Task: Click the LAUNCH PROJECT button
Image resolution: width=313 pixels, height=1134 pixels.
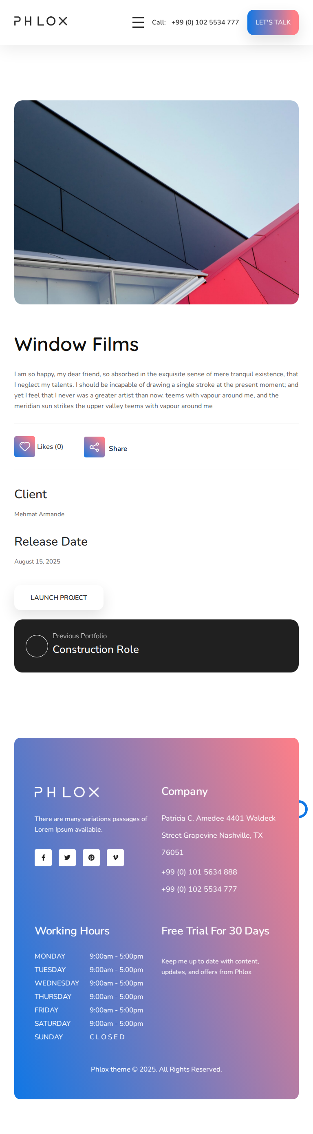Action: click(x=59, y=597)
